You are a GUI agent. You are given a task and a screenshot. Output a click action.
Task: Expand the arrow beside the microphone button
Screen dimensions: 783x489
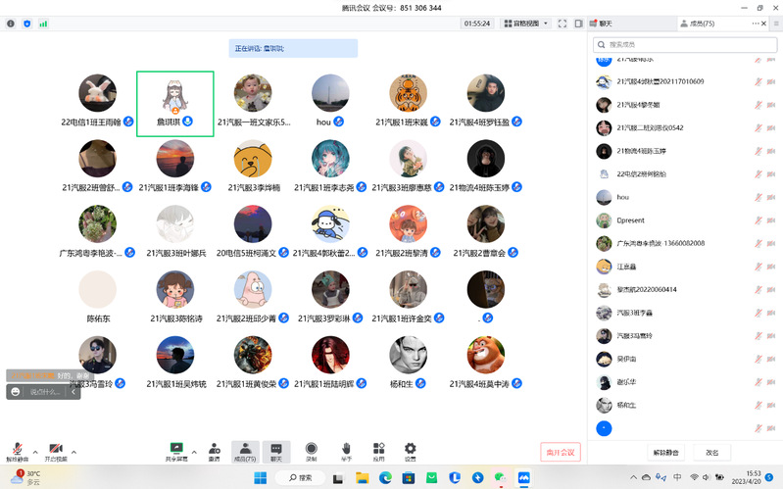coord(35,452)
